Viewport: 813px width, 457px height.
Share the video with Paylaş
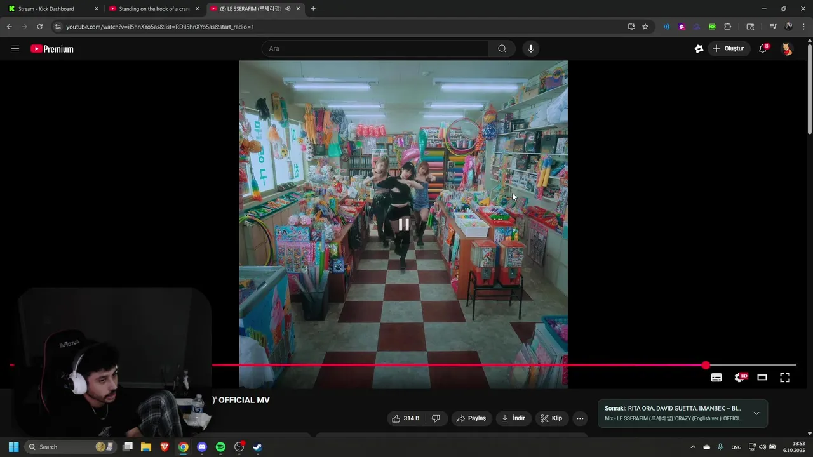click(471, 418)
